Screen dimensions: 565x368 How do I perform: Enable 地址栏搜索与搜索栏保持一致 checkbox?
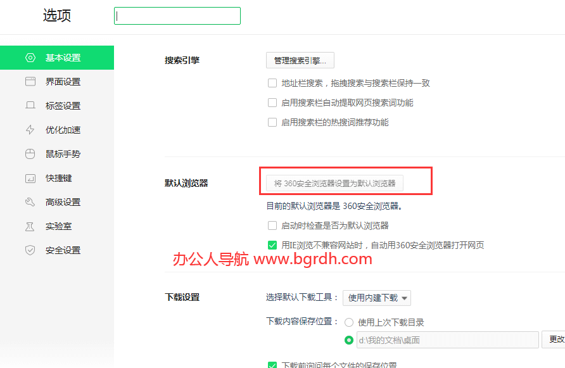pyautogui.click(x=272, y=82)
